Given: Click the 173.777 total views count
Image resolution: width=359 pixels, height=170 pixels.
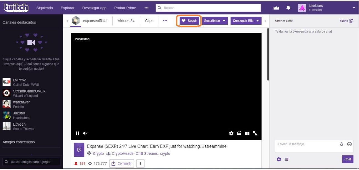Looking at the screenshot, I should pos(97,163).
